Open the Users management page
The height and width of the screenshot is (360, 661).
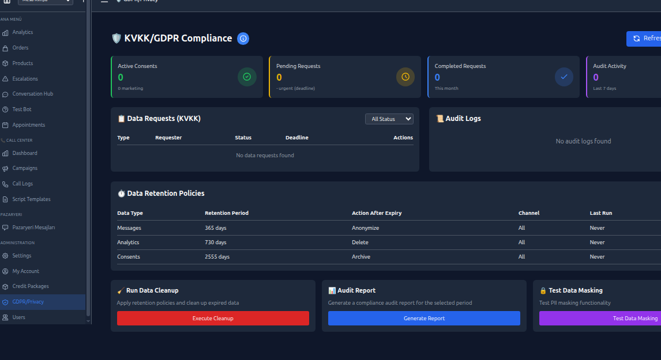click(20, 317)
